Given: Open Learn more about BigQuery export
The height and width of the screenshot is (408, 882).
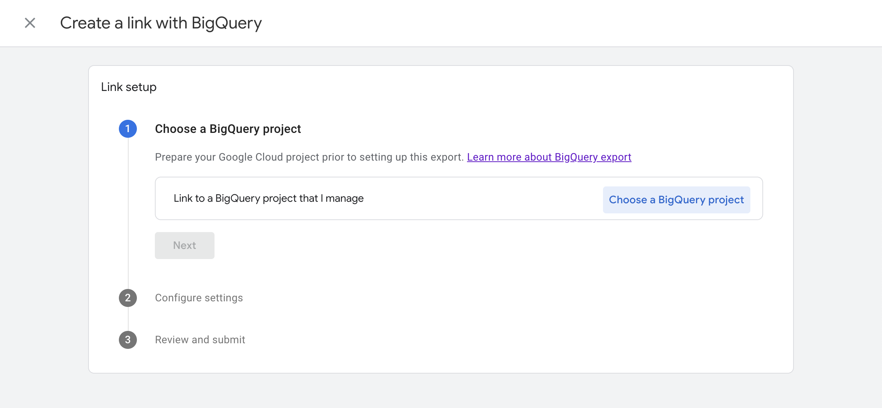Looking at the screenshot, I should pos(549,157).
